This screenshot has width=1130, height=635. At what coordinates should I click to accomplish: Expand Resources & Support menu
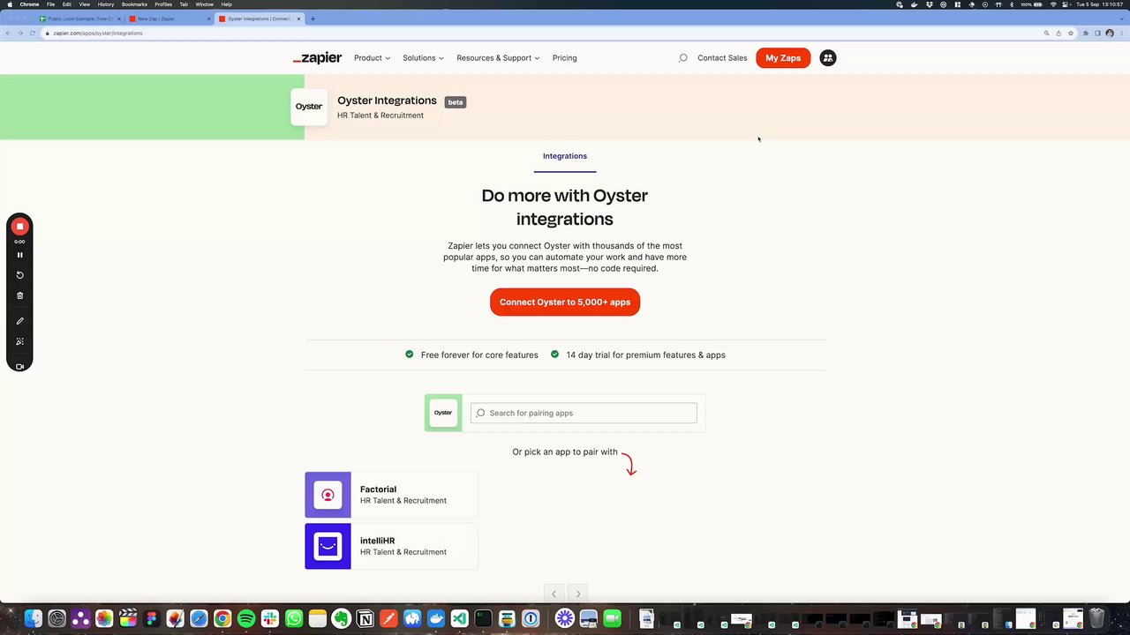tap(498, 58)
